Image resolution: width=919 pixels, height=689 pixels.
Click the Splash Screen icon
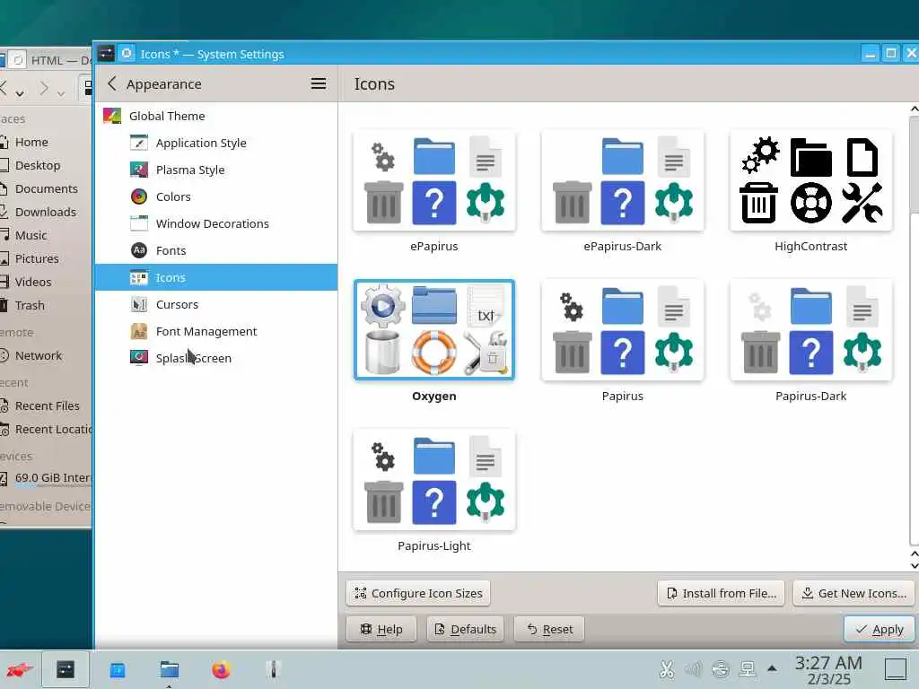(139, 357)
